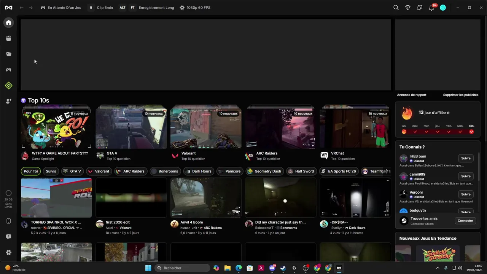This screenshot has height=274, width=487.
Task: Follow Verooni with Suivre
Action: [466, 194]
